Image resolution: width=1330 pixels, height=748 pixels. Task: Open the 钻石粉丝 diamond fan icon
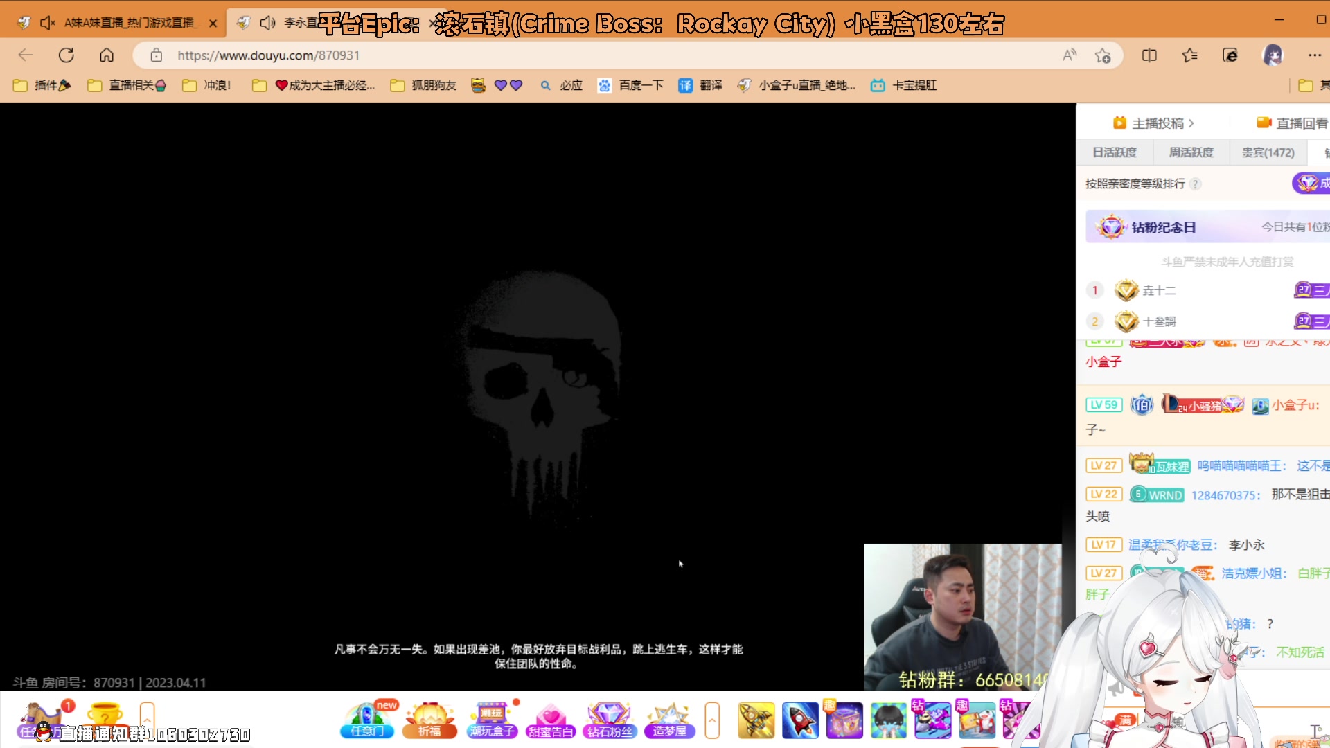point(610,720)
